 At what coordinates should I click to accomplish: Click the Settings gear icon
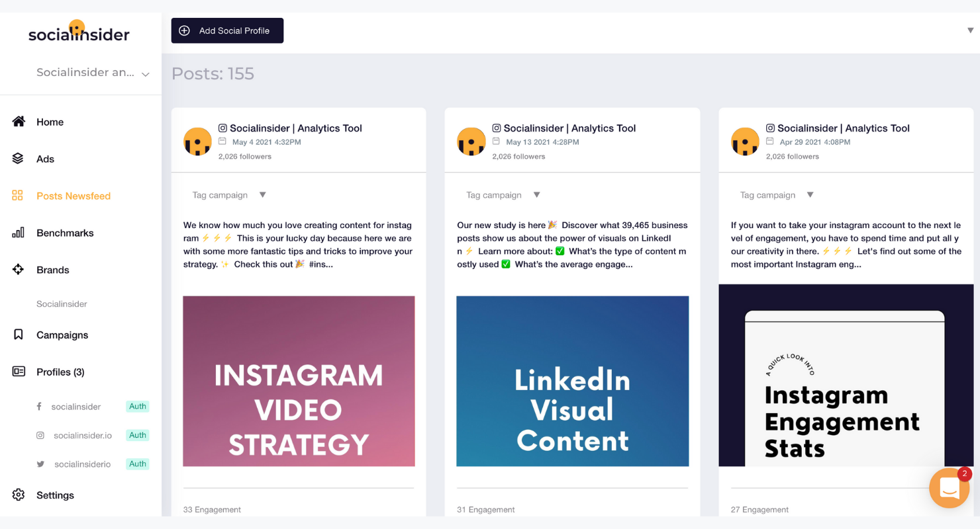(19, 495)
